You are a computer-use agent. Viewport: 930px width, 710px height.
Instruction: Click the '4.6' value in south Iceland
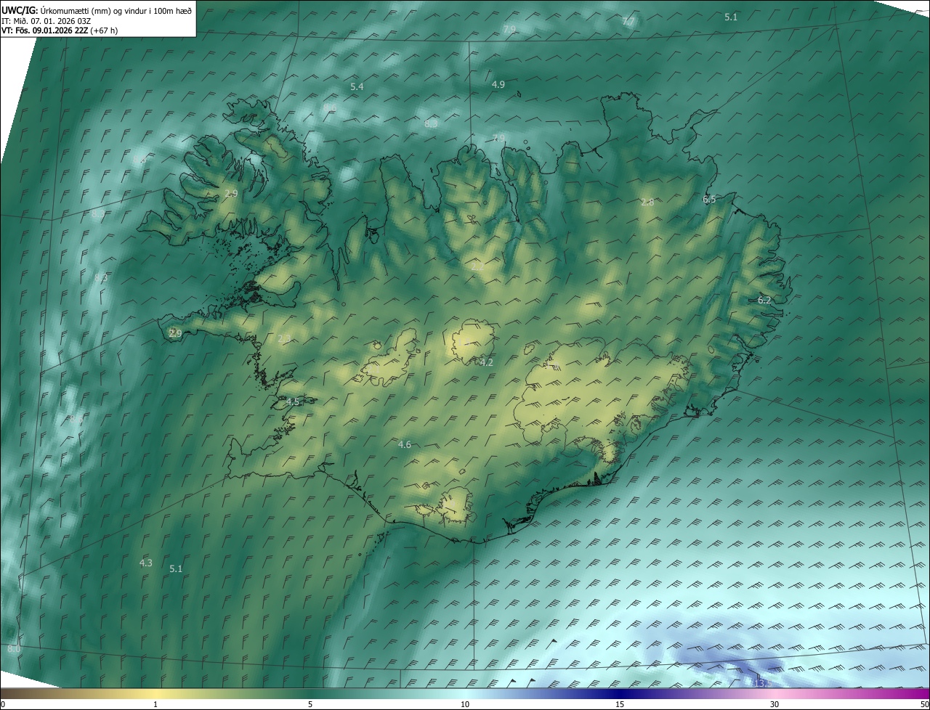(x=405, y=444)
